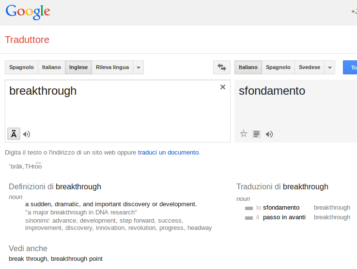Select Italiano as source language
Image resolution: width=357 pixels, height=269 pixels.
click(51, 68)
